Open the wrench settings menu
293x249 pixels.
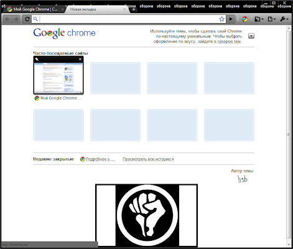[284, 19]
